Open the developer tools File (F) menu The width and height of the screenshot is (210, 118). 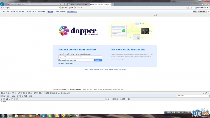tap(3, 93)
